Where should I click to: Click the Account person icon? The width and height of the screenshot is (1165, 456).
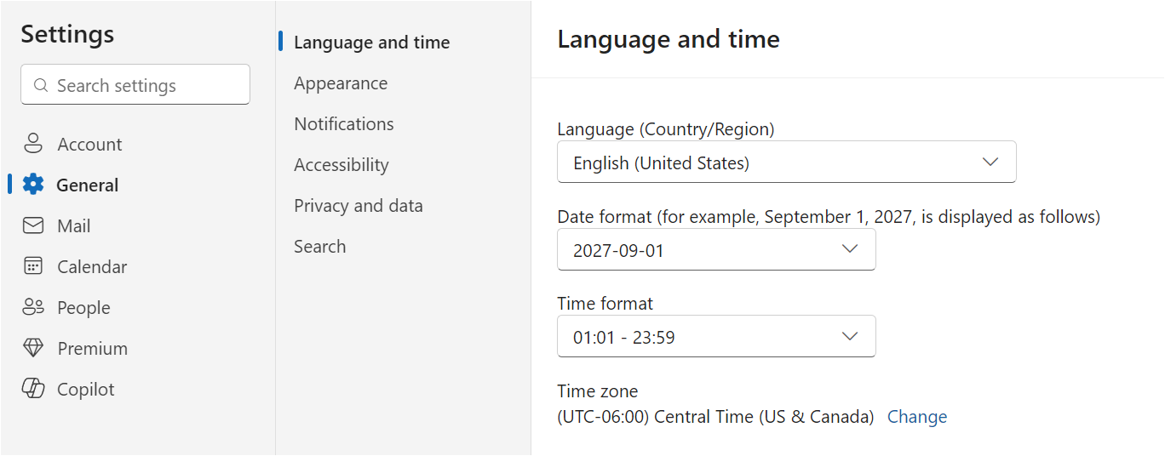33,144
